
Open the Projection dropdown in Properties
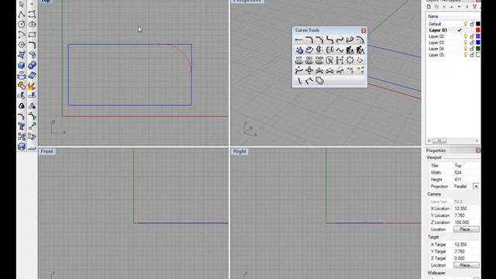(x=476, y=186)
